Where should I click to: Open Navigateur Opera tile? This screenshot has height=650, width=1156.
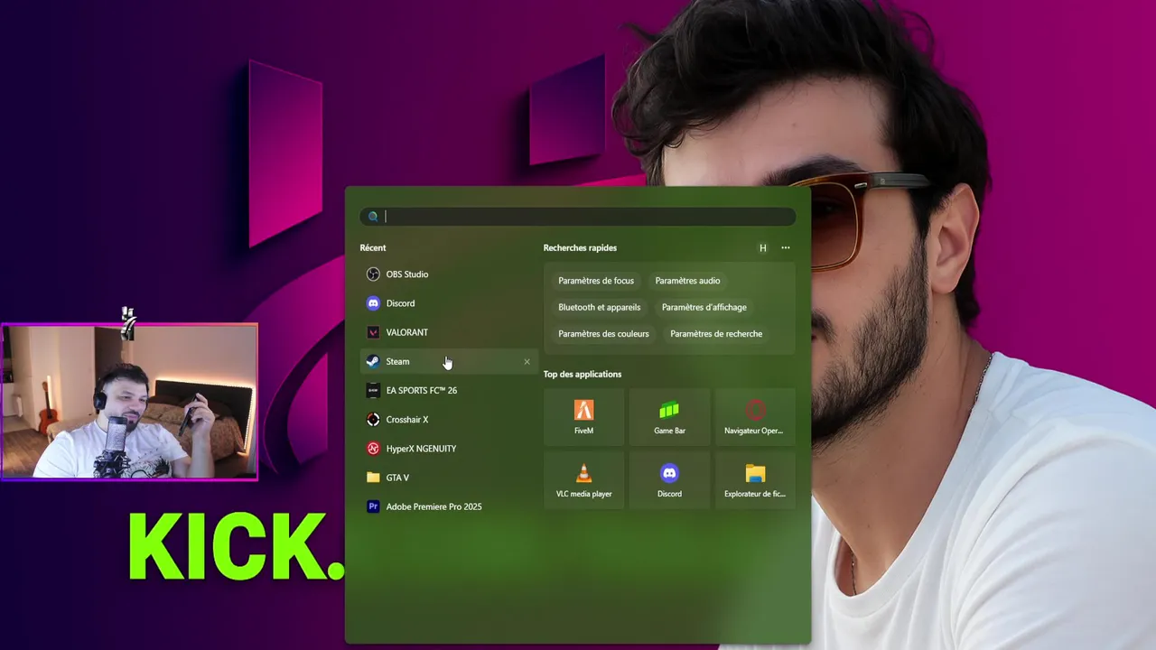click(x=755, y=417)
